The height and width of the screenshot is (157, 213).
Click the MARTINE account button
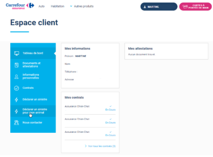[159, 7]
